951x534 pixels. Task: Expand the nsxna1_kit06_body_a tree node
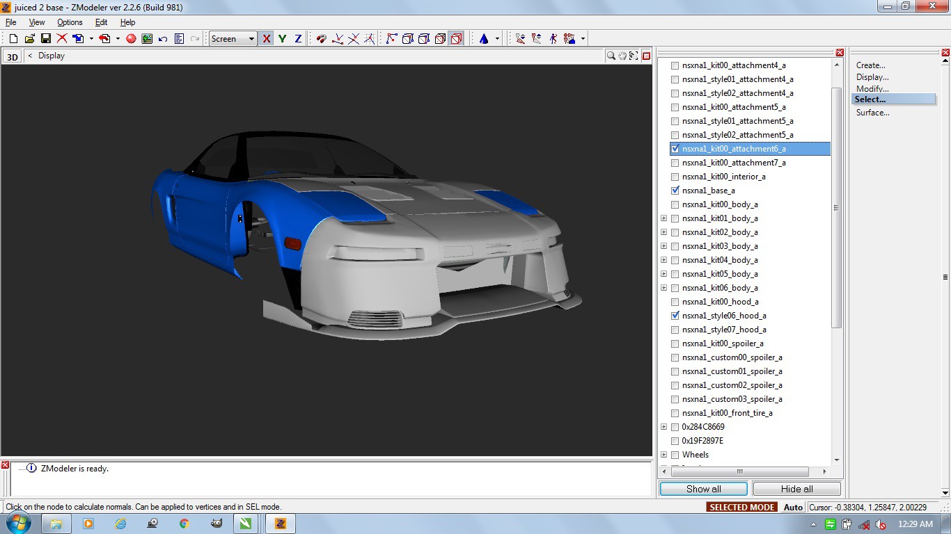point(663,288)
